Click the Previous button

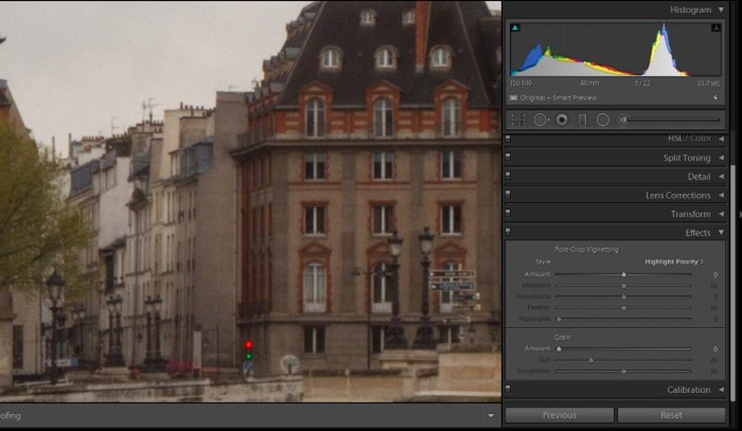coord(559,415)
